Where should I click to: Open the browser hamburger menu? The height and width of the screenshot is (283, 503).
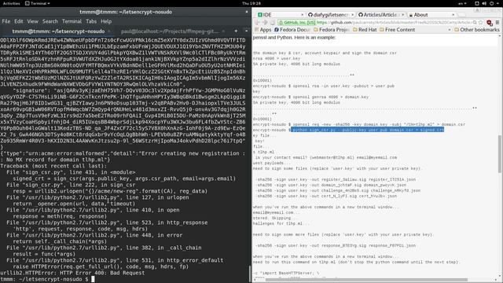click(x=497, y=23)
